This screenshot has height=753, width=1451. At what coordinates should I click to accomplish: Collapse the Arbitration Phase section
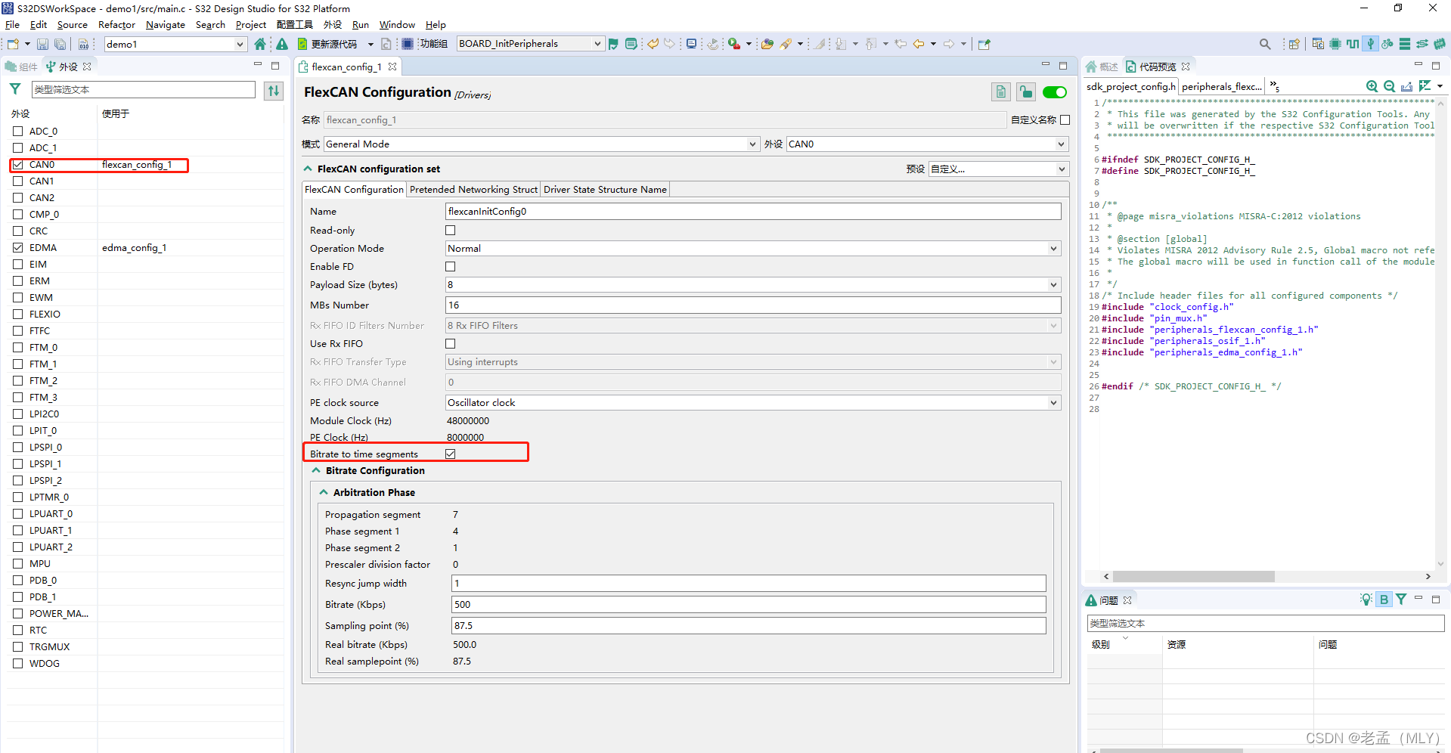[324, 492]
